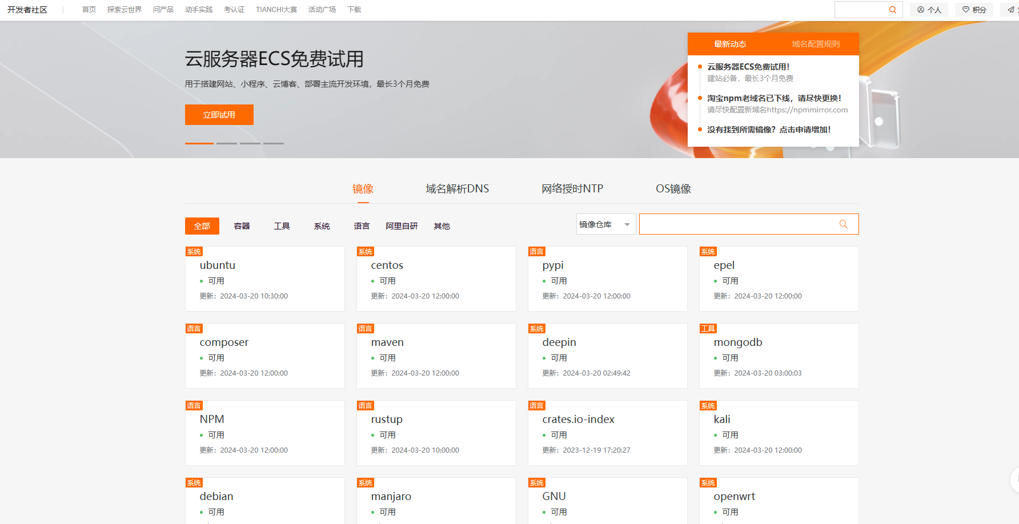
Task: Open 没有找到所需镜像 request link
Action: coord(769,130)
